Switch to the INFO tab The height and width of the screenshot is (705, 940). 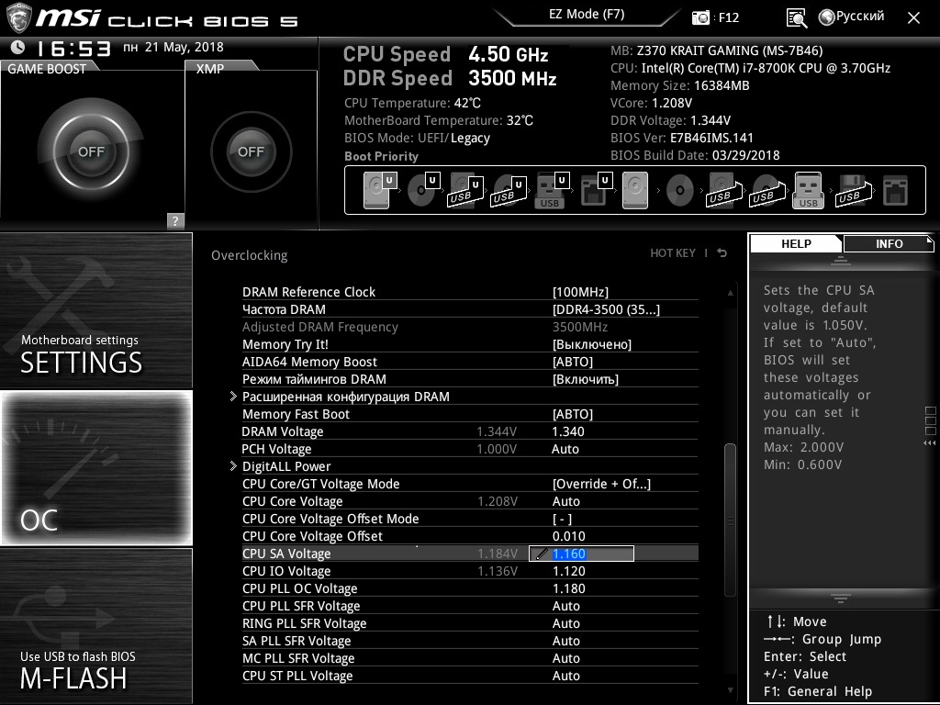[889, 243]
